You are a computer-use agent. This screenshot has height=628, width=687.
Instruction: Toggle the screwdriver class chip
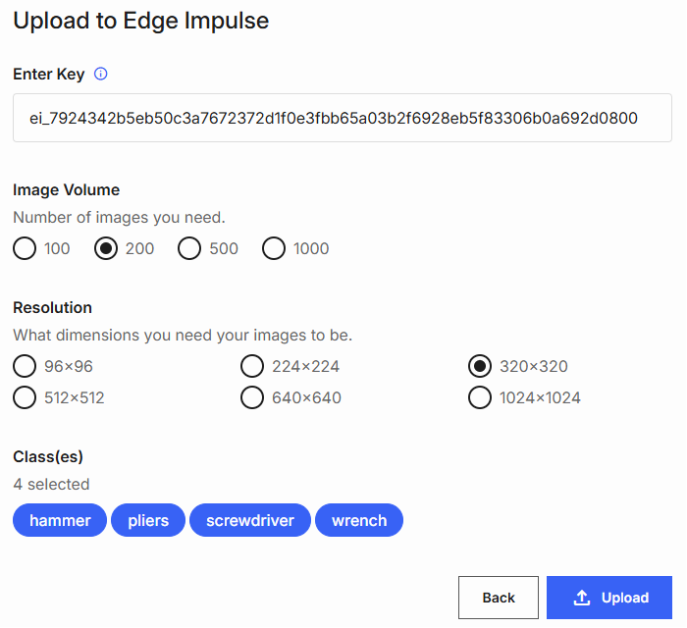tap(250, 520)
